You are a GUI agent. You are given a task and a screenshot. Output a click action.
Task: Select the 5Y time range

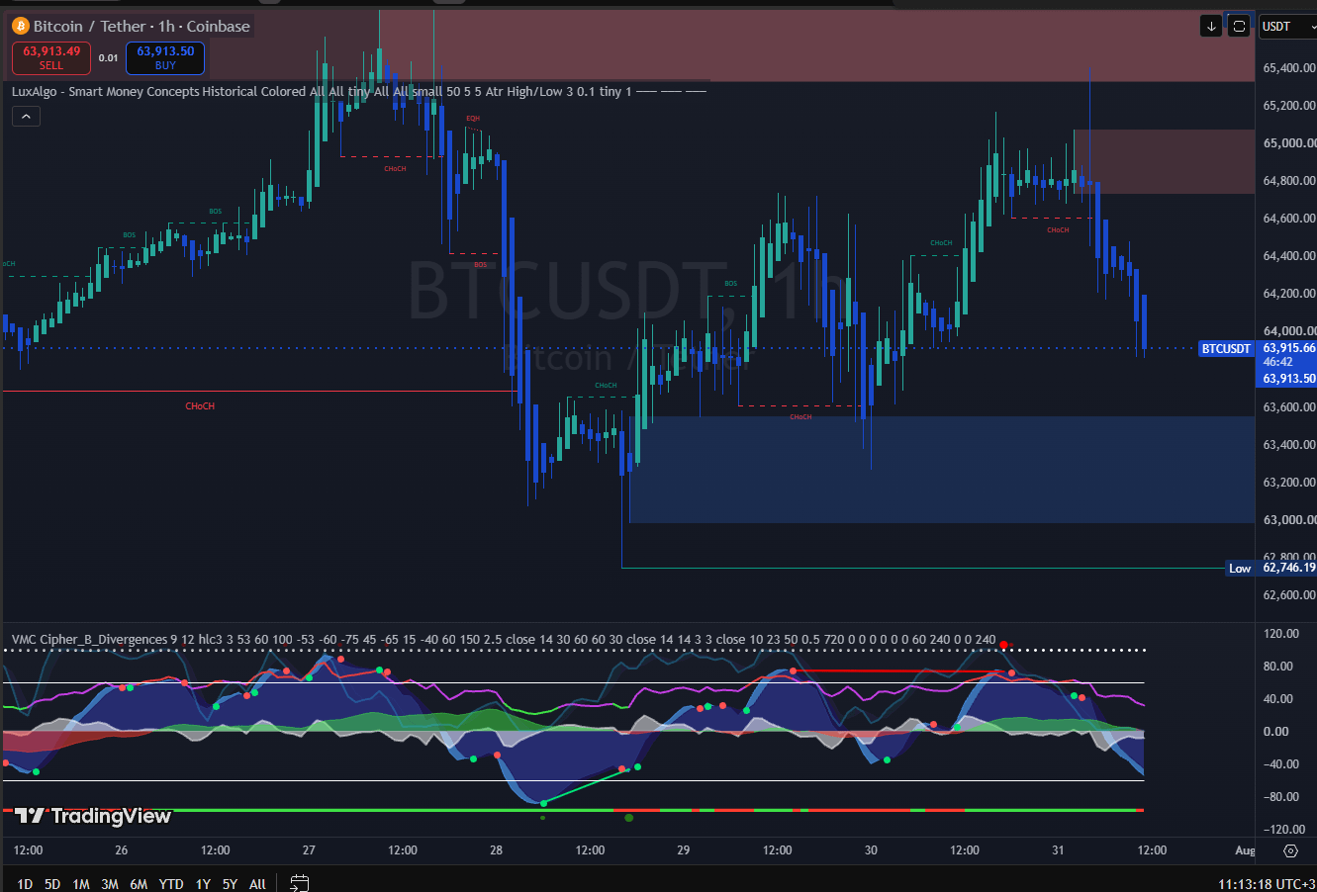[230, 884]
